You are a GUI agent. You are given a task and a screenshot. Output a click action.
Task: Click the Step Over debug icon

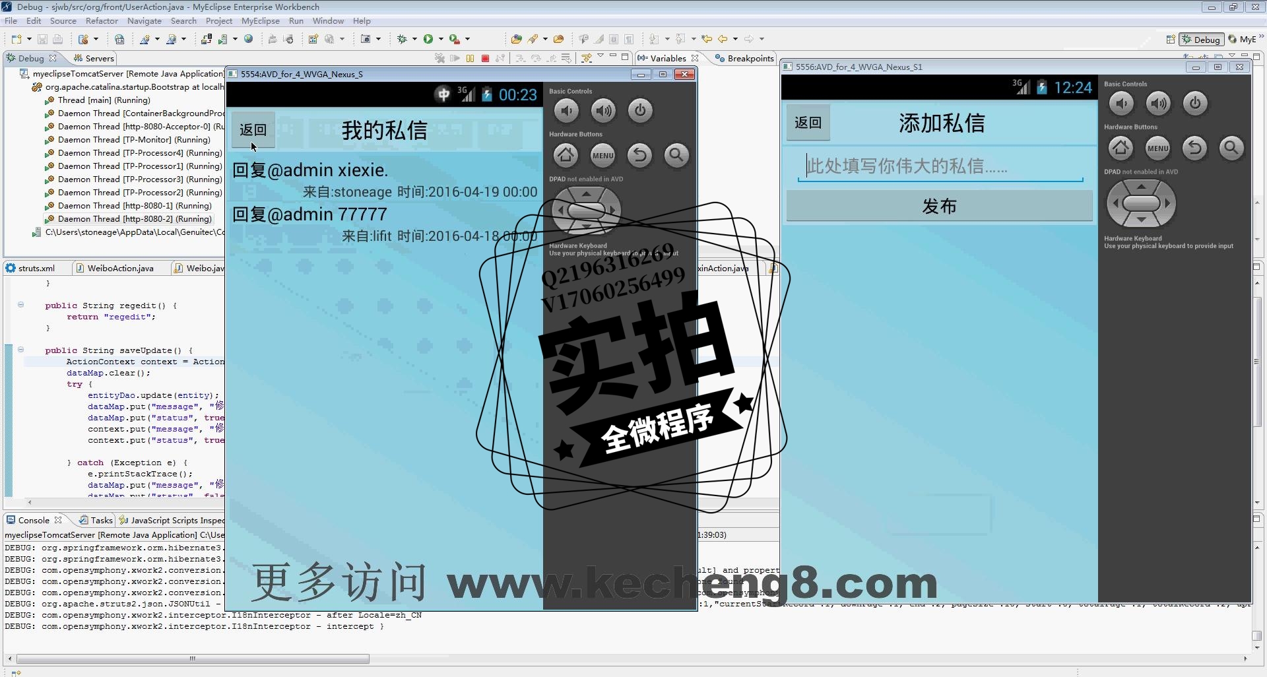(536, 58)
